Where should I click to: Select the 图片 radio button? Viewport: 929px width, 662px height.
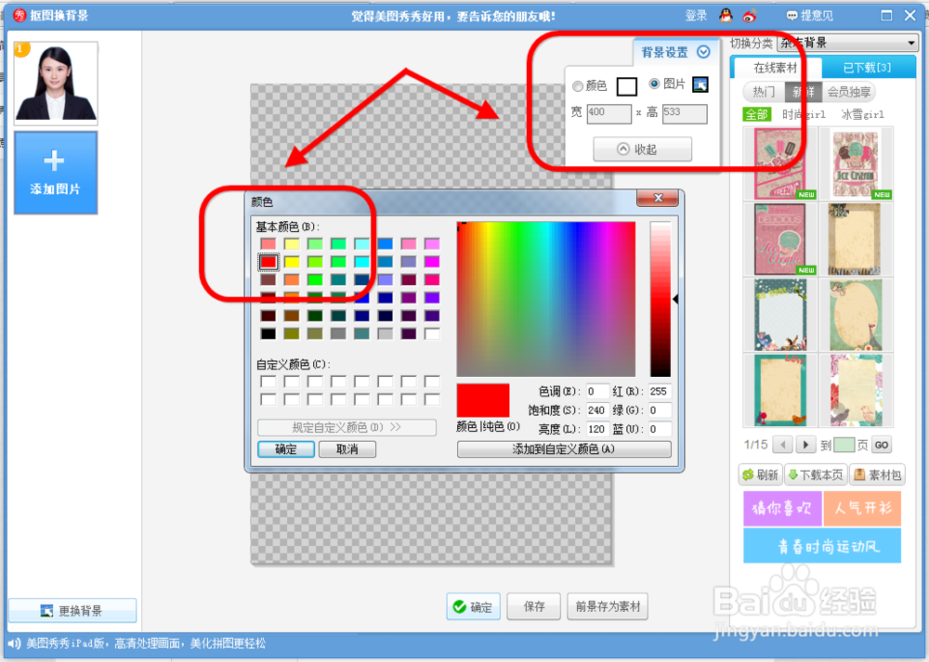(x=654, y=84)
